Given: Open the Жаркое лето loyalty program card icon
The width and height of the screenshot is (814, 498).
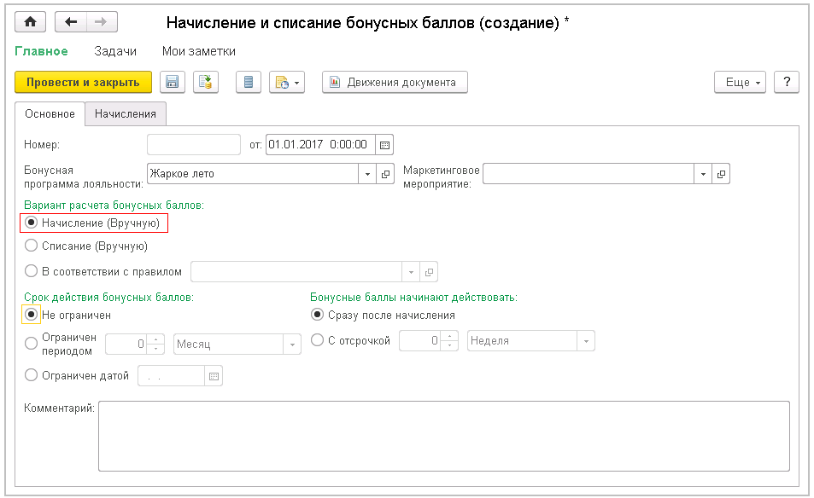Looking at the screenshot, I should [385, 174].
